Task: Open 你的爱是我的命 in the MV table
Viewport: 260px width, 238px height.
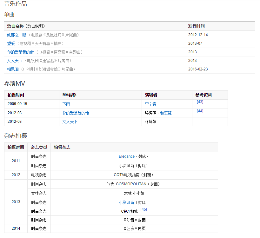Action: coord(76,113)
